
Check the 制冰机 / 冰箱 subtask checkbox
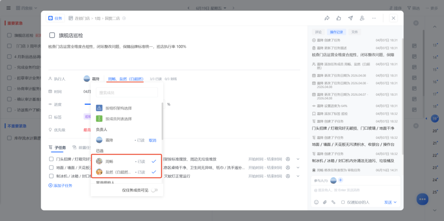pos(51,176)
